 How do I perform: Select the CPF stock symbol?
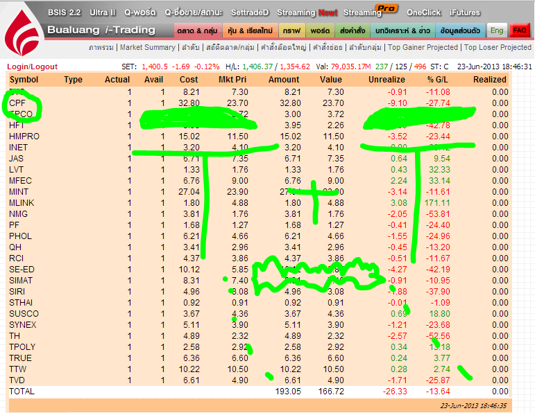pos(17,103)
